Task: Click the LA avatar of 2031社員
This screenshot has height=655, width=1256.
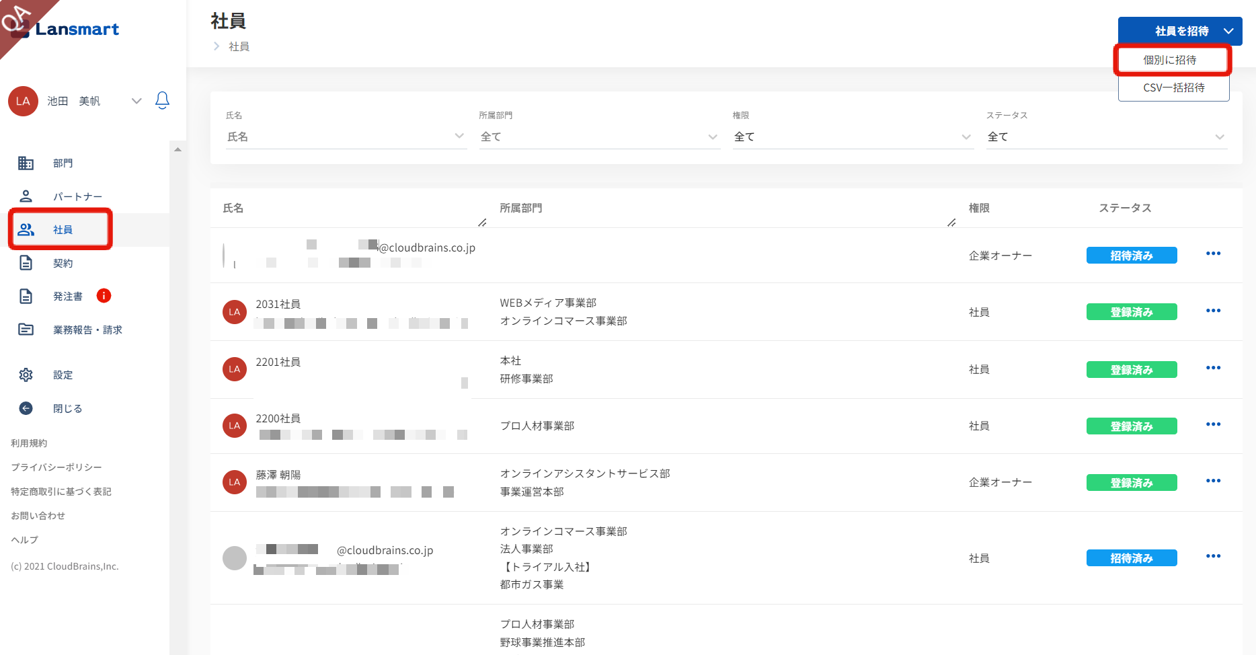Action: 235,312
